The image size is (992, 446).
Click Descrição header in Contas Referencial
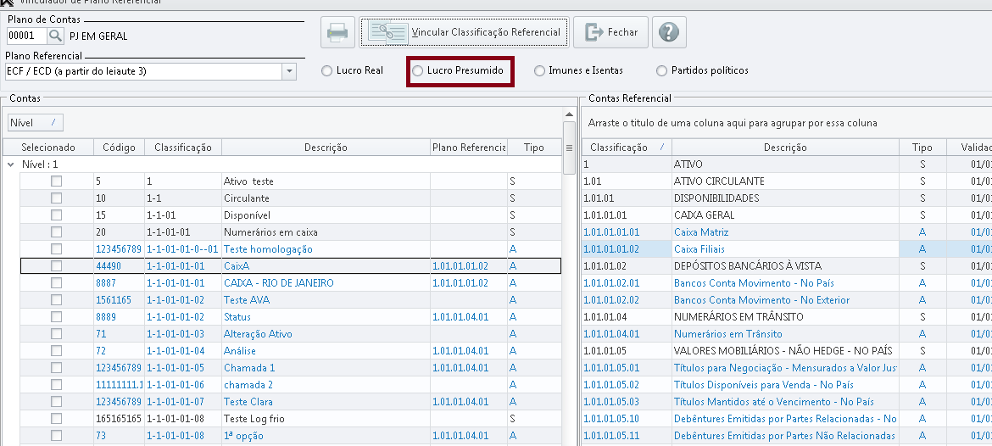(785, 148)
